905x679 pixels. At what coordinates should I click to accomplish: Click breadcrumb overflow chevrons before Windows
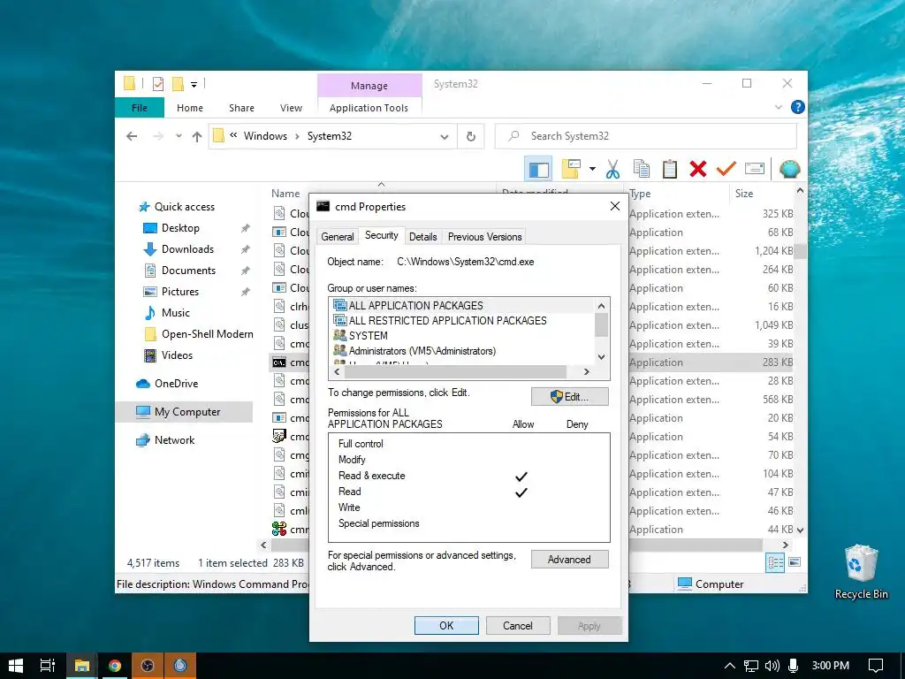tap(233, 135)
